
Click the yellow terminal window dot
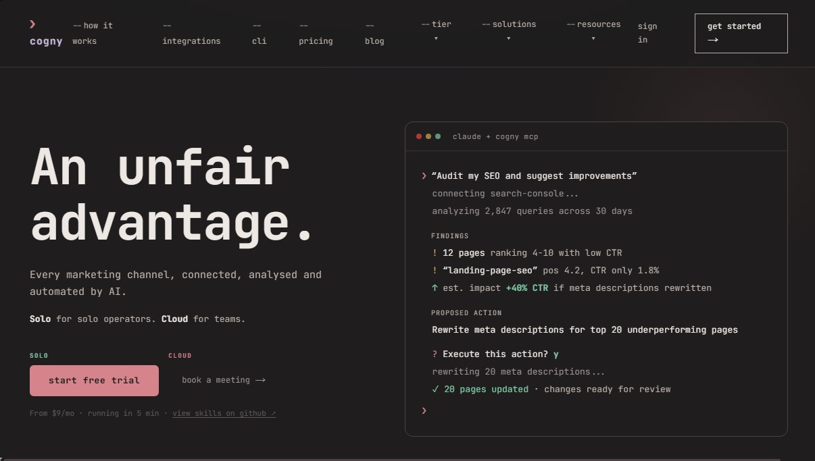tap(428, 136)
